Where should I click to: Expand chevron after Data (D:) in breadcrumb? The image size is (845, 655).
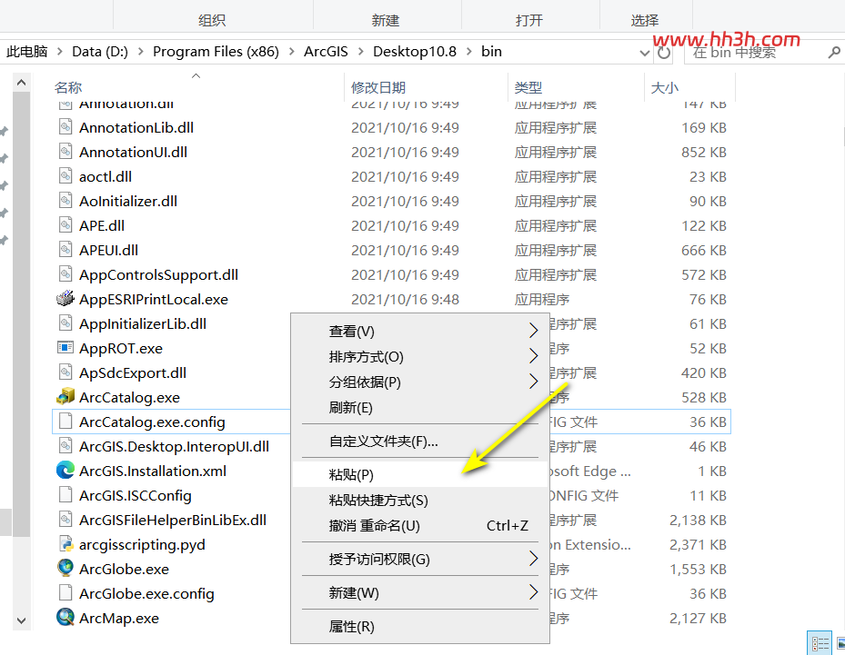(x=141, y=52)
